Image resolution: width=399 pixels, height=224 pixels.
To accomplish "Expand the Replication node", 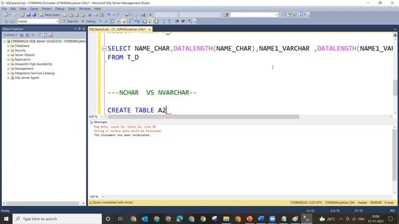I will [x=8, y=60].
